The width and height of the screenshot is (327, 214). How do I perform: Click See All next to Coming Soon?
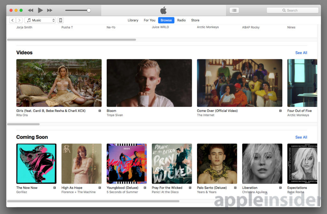tap(301, 137)
